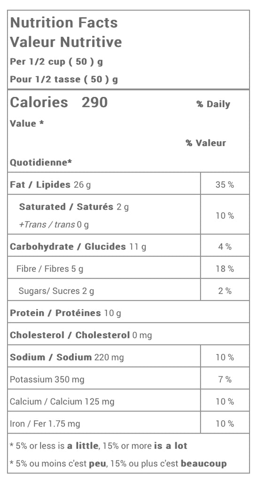Click the Valeur Nutritive heading
This screenshot has height=482, width=257.
[x=66, y=42]
